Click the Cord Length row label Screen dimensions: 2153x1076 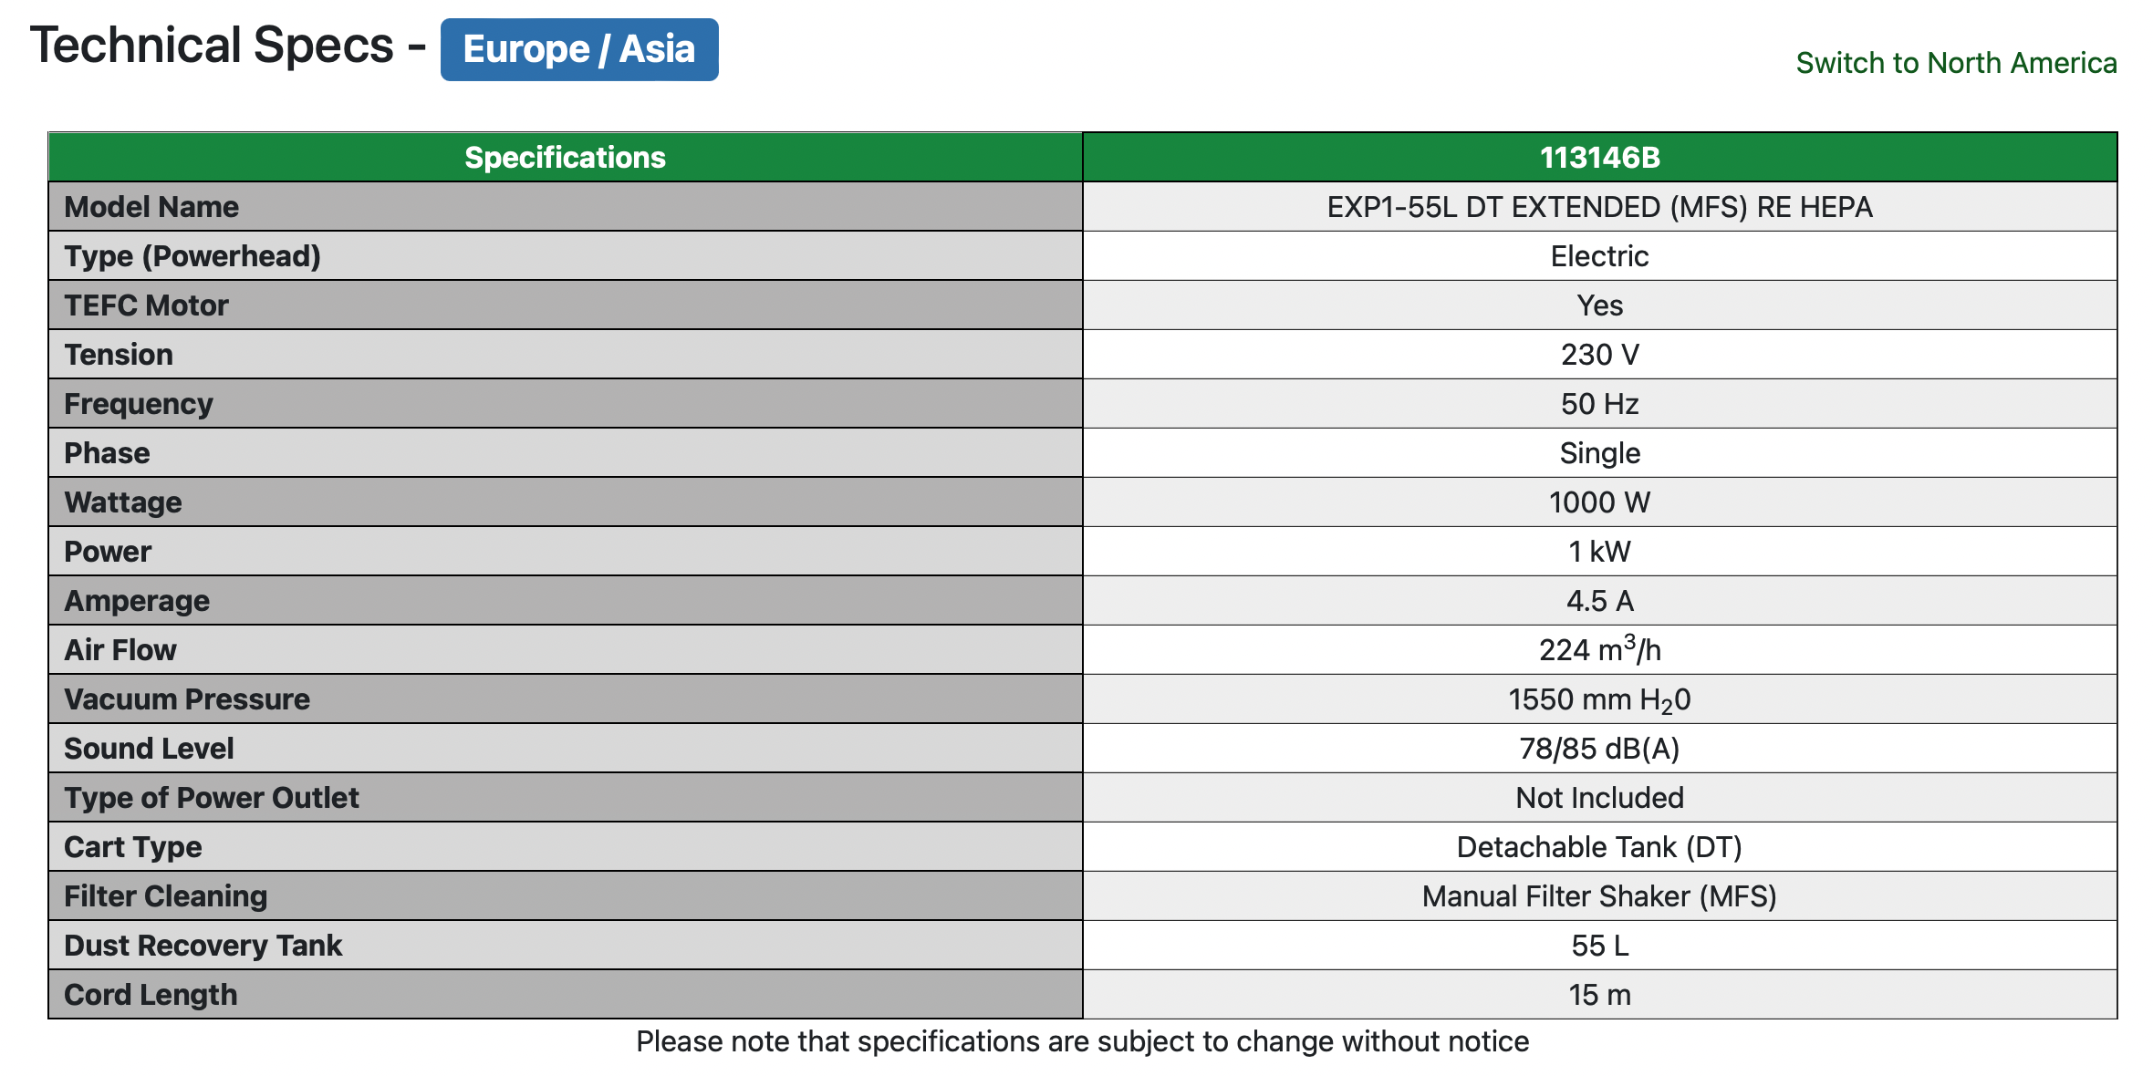[x=151, y=995]
